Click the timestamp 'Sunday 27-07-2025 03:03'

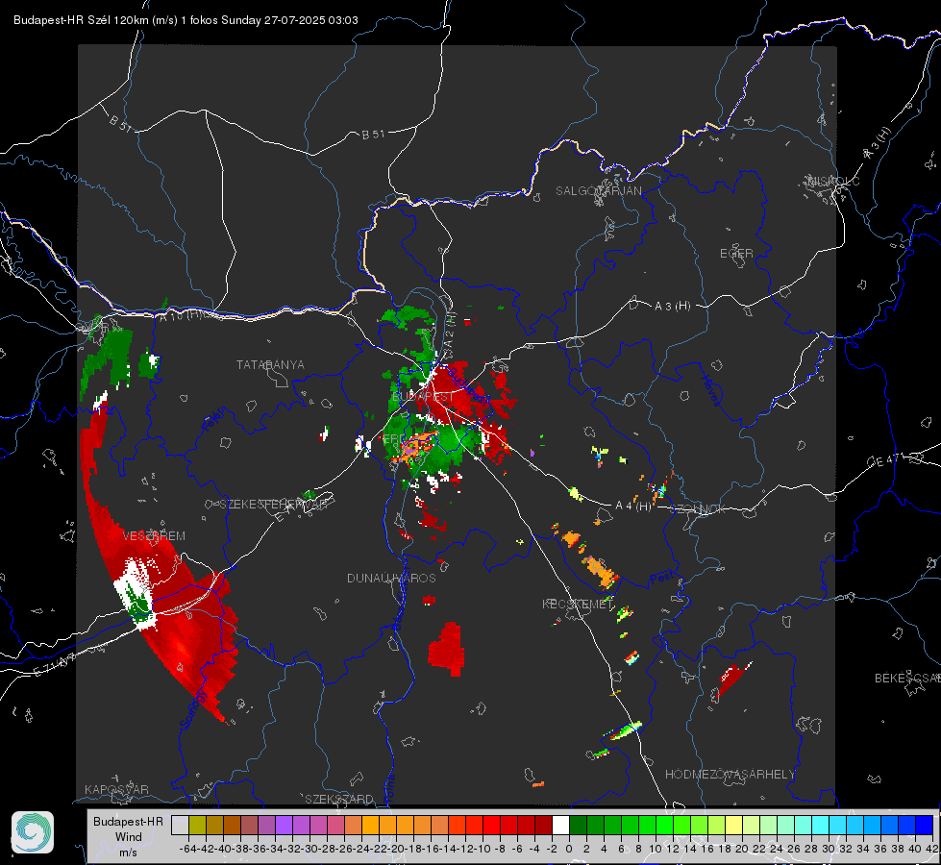290,20
